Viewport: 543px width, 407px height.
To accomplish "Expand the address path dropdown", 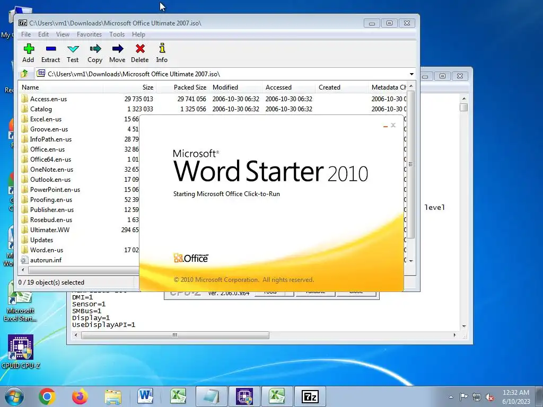I will pyautogui.click(x=411, y=74).
